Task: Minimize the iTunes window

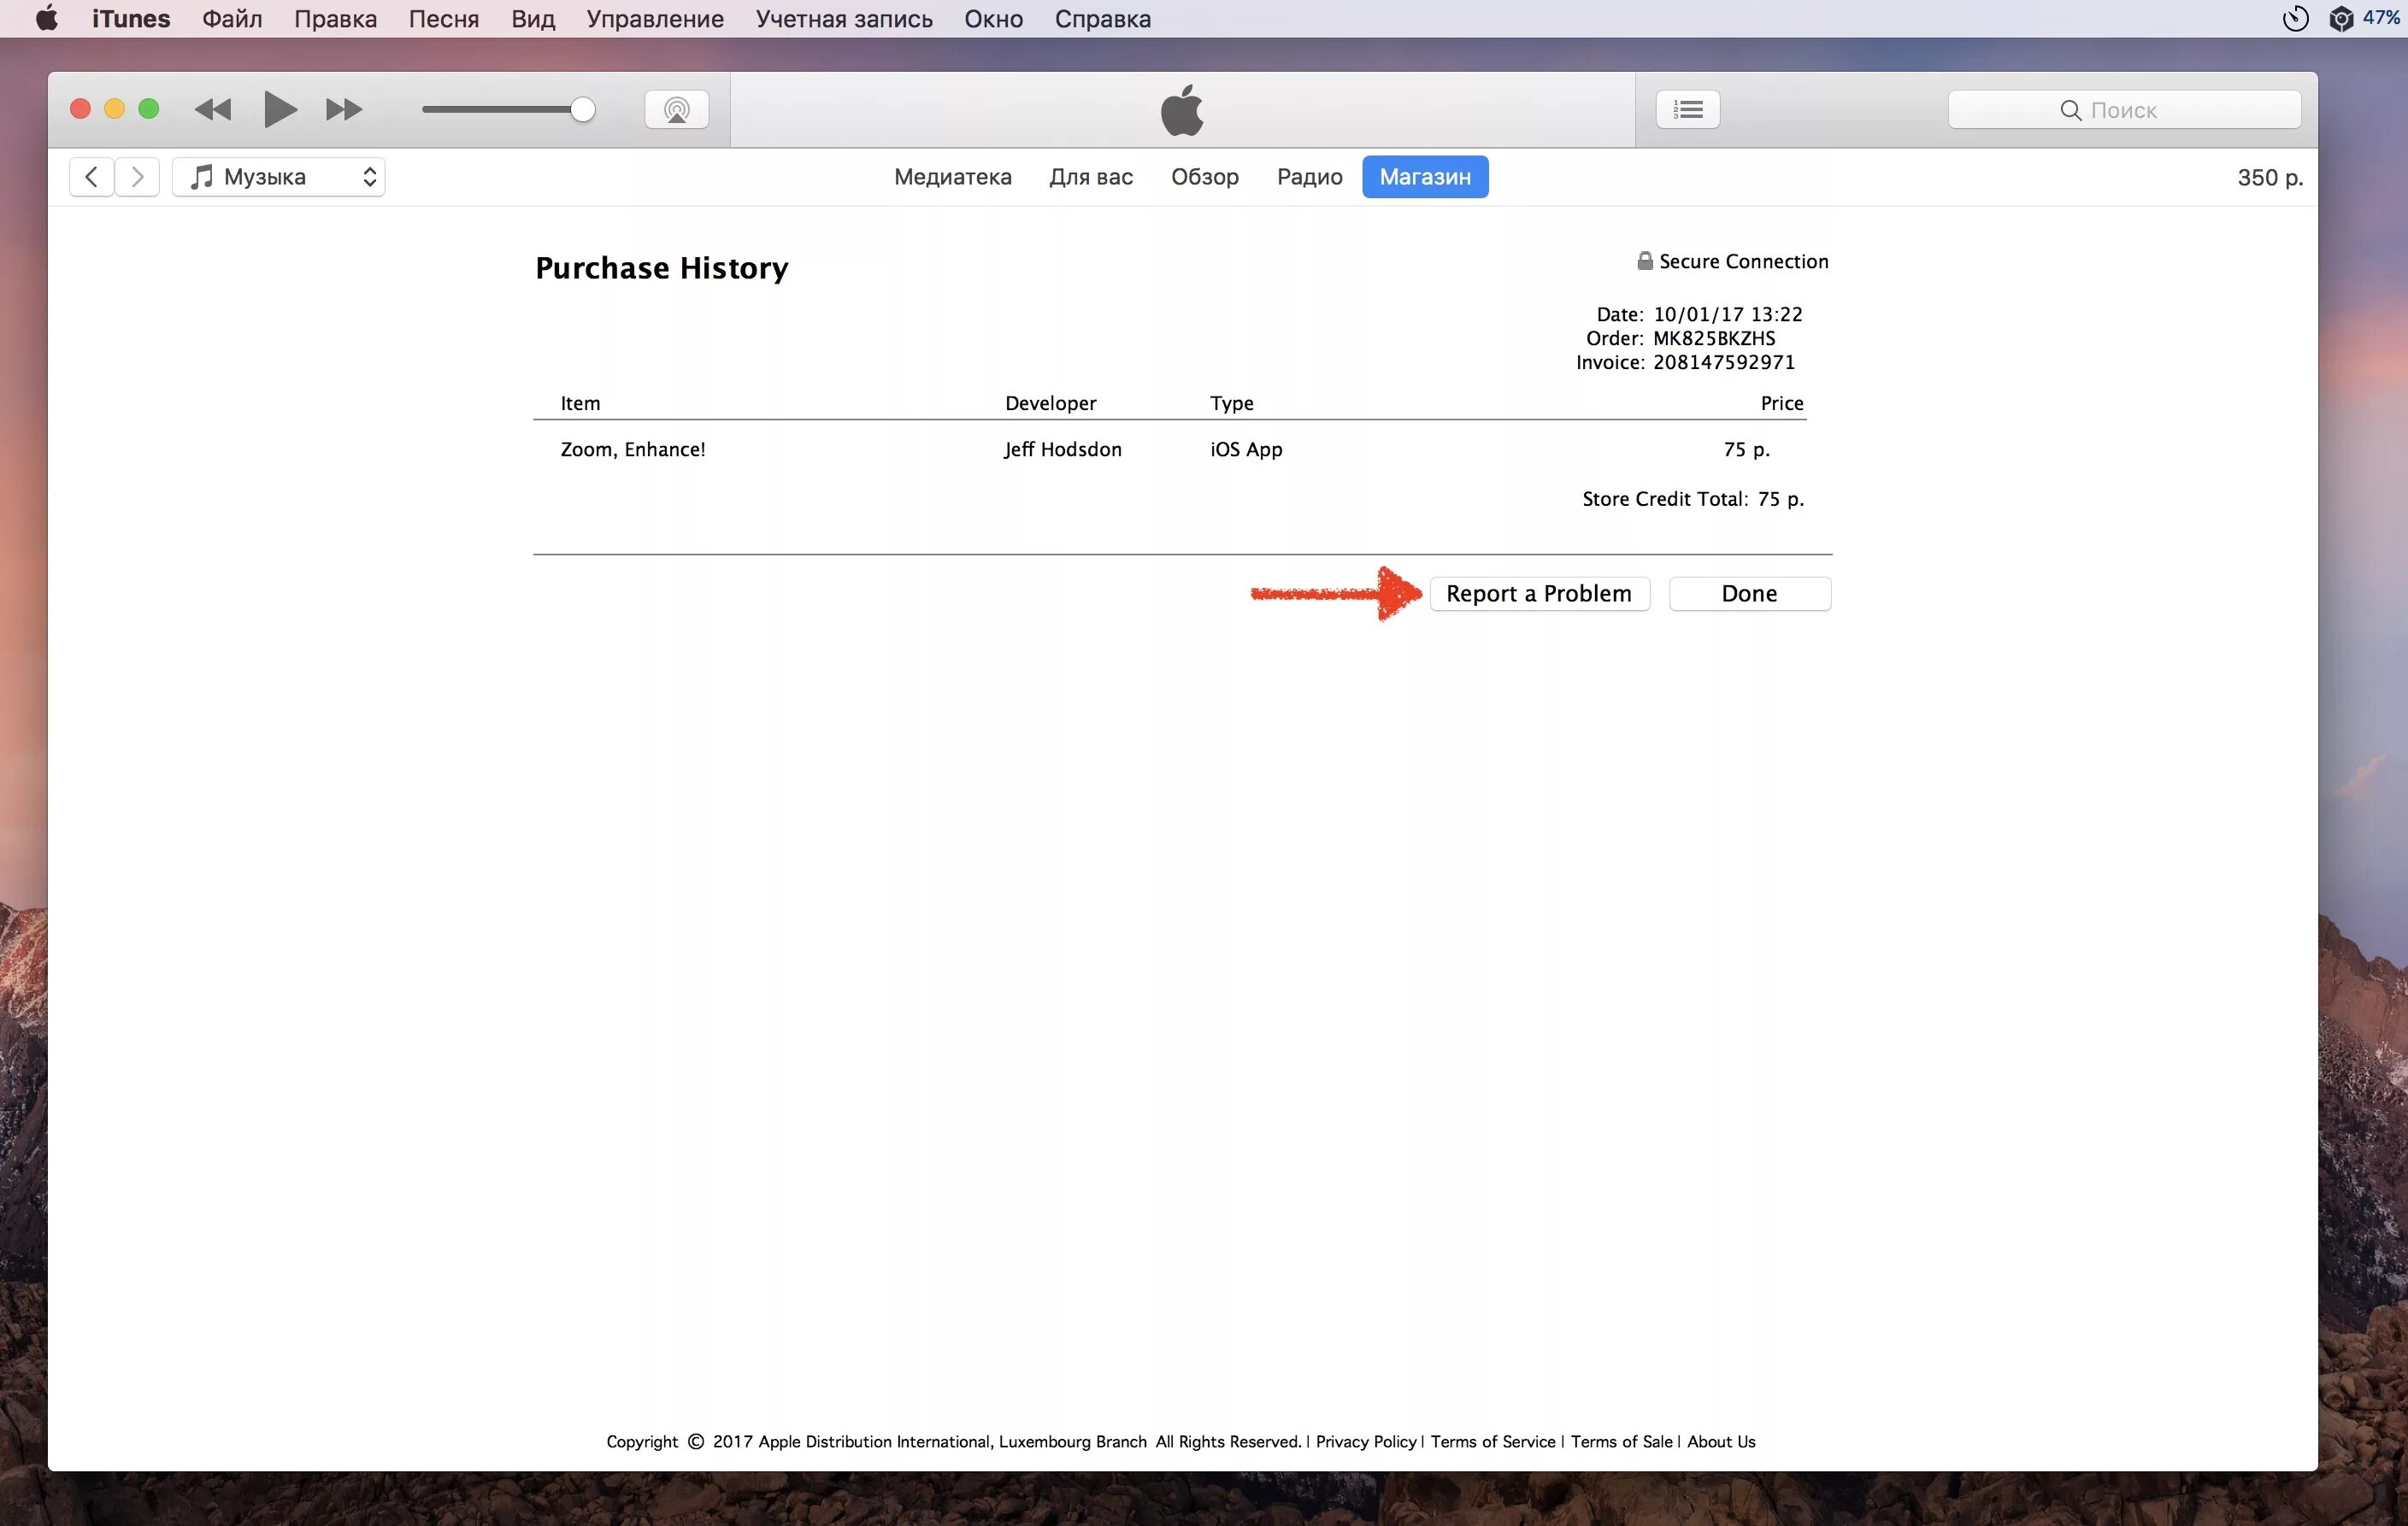Action: pos(115,109)
